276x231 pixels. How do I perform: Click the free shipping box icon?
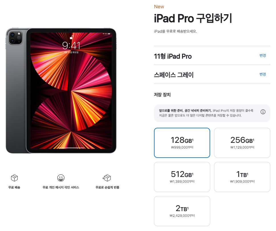[14, 178]
